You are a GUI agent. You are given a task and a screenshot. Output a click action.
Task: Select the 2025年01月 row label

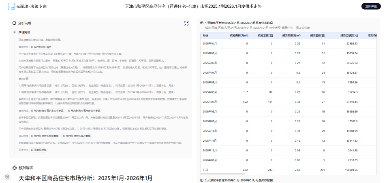(209, 44)
